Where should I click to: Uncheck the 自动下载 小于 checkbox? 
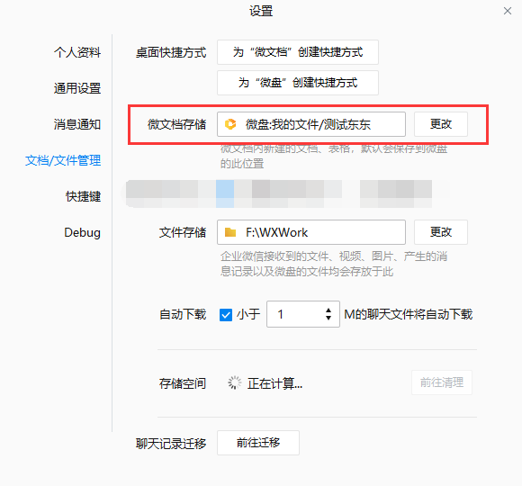point(226,315)
